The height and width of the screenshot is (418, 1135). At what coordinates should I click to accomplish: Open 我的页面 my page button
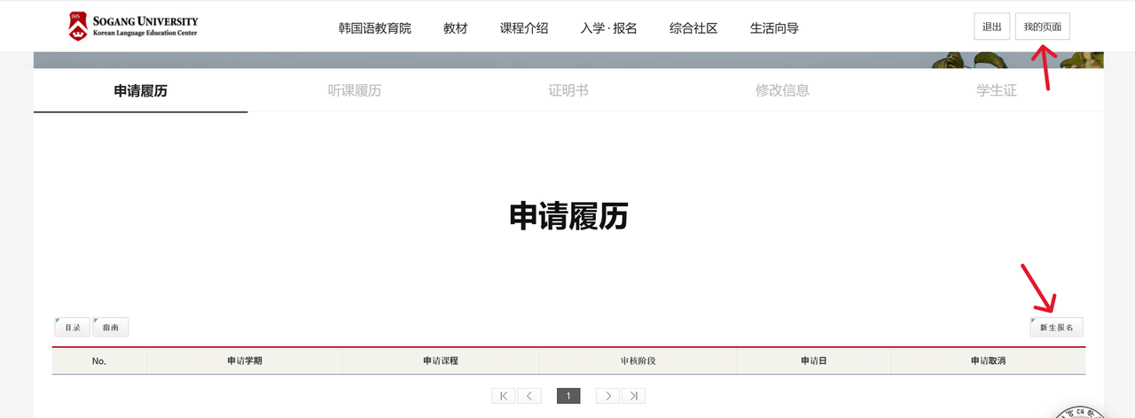tap(1043, 27)
